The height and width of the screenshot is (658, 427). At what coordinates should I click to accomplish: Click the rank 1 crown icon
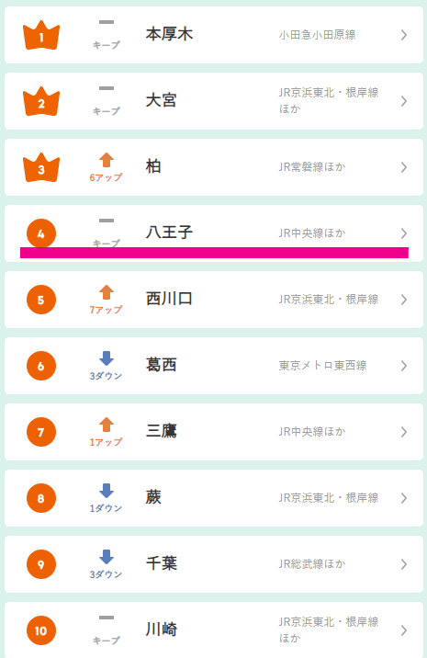[x=41, y=35]
